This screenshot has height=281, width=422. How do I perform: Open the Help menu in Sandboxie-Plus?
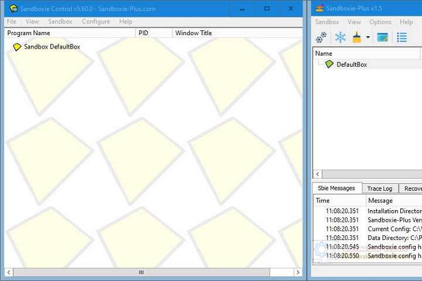click(406, 22)
